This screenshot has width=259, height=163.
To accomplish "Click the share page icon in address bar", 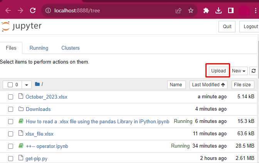I will 178,10.
